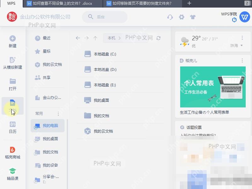
Task: Click the small badge under WPS学院
Action: (x=234, y=20)
